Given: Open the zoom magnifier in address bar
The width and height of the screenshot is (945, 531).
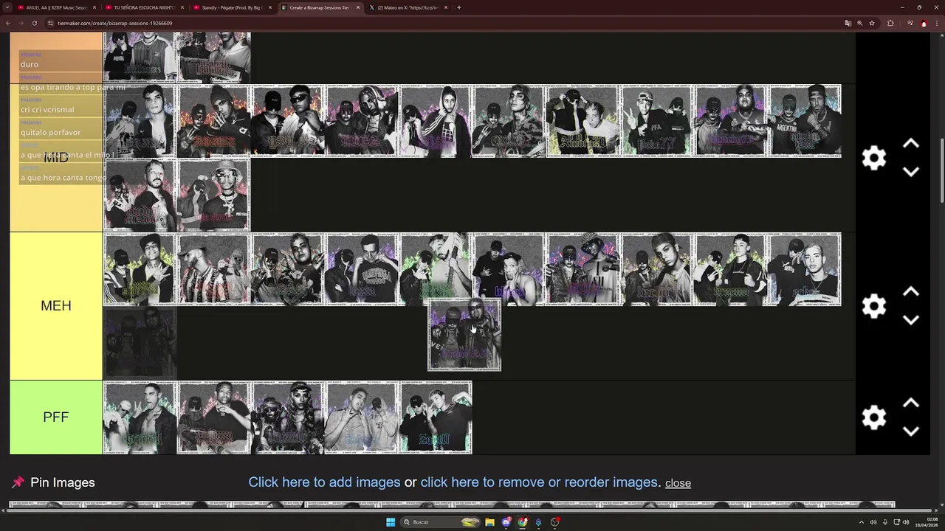Looking at the screenshot, I should click(x=859, y=23).
